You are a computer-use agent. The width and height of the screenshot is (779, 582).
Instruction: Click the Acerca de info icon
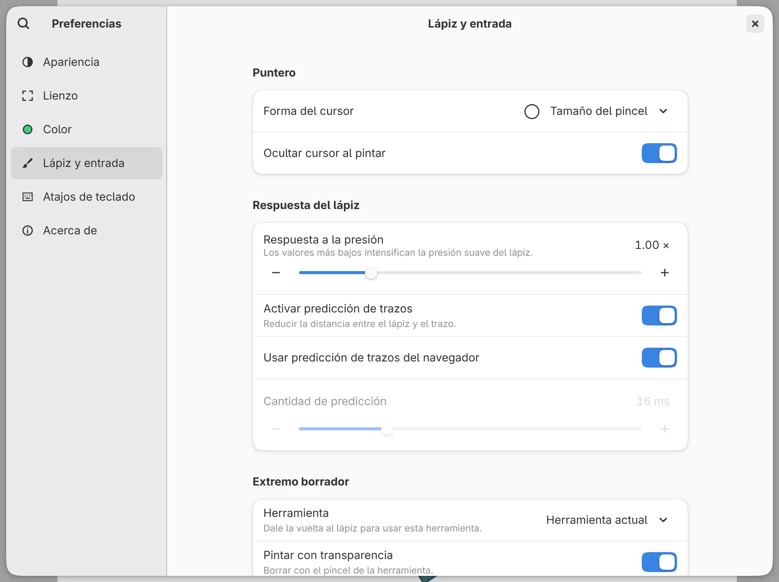[x=28, y=231]
